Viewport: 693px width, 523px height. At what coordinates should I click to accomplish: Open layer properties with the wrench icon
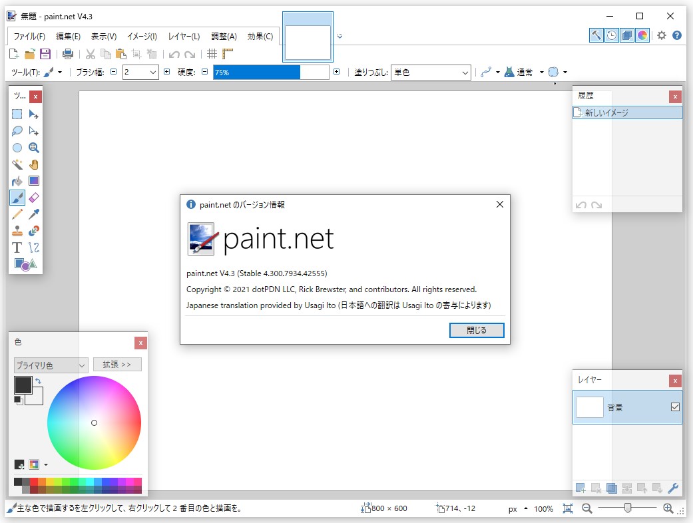(673, 488)
